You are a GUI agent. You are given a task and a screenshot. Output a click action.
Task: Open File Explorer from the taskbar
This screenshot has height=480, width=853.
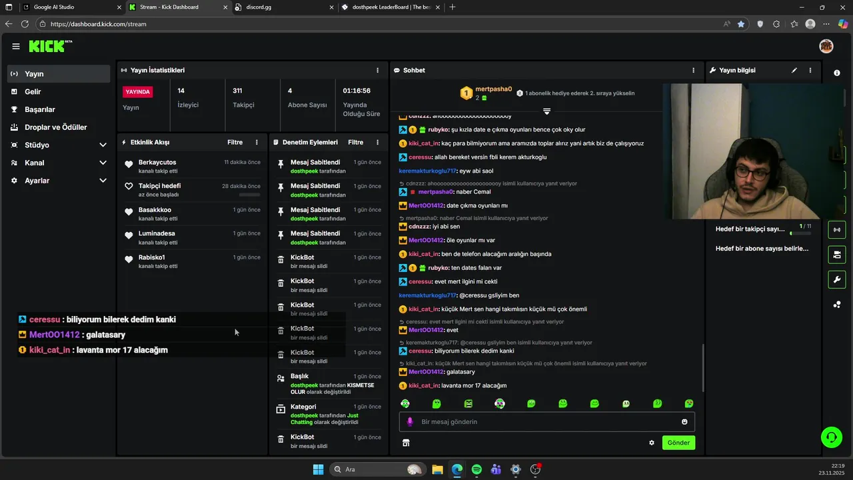tap(437, 469)
